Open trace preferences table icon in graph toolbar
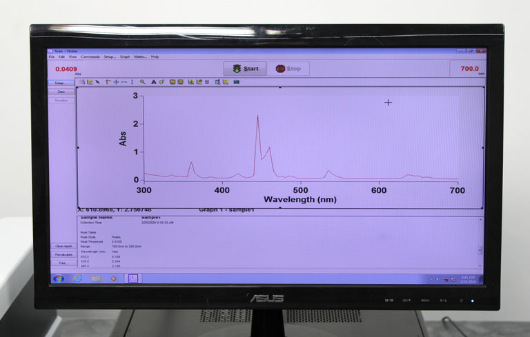 pos(82,82)
